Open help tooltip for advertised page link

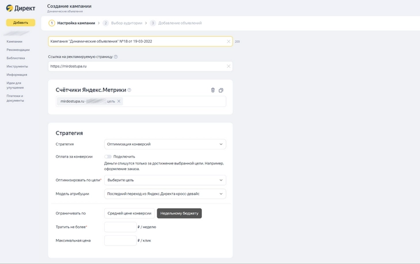(116, 57)
